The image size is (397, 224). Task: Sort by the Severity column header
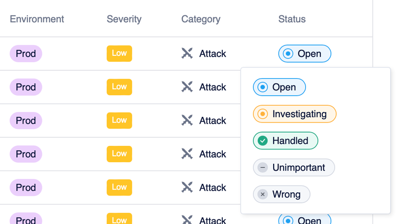click(x=124, y=19)
